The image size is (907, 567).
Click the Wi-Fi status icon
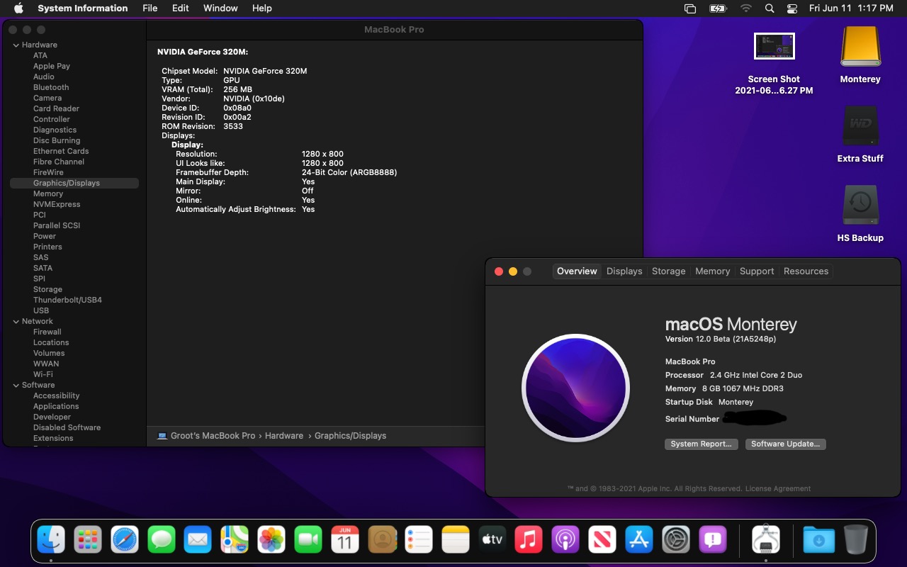745,9
